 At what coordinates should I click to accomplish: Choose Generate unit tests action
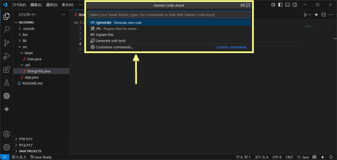(x=169, y=40)
